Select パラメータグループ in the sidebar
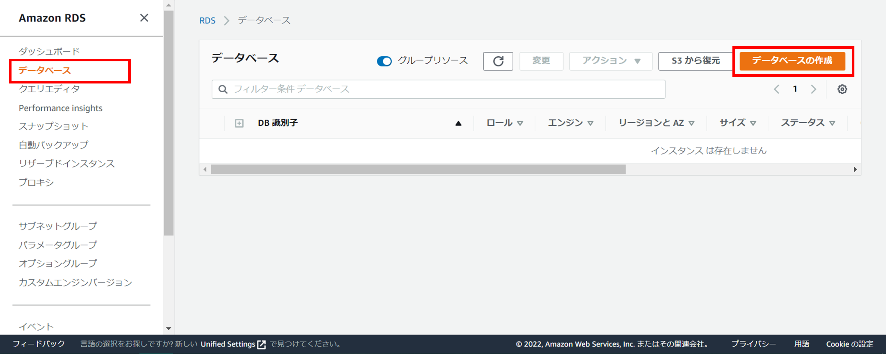This screenshot has height=354, width=886. pyautogui.click(x=57, y=245)
